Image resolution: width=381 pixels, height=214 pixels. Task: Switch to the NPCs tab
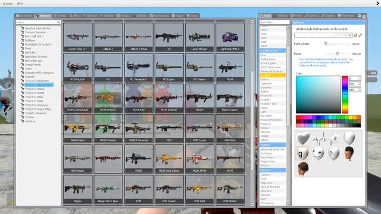point(74,16)
